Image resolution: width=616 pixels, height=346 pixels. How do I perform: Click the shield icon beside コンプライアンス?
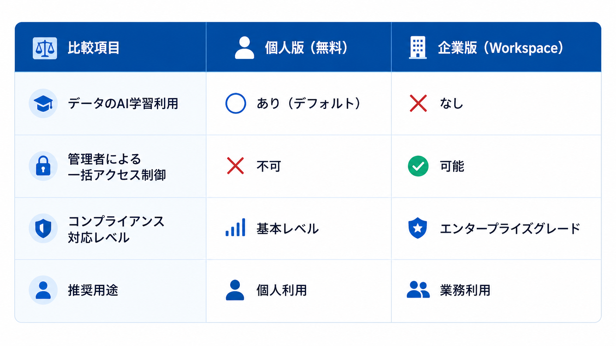click(x=43, y=228)
